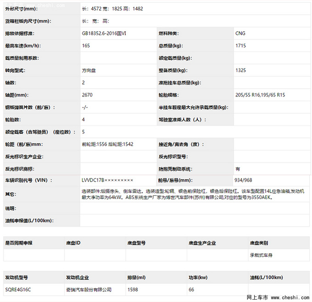312x302 pixels.
Task: Select the engine maker 奇瑞汽车股份有限公司
Action: [x=89, y=290]
